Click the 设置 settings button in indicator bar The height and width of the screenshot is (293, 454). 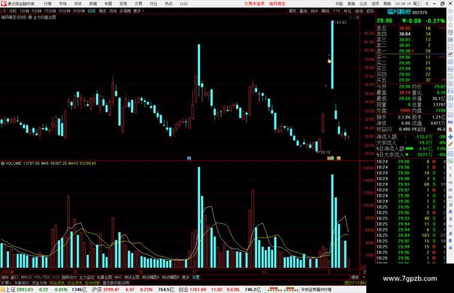click(196, 277)
